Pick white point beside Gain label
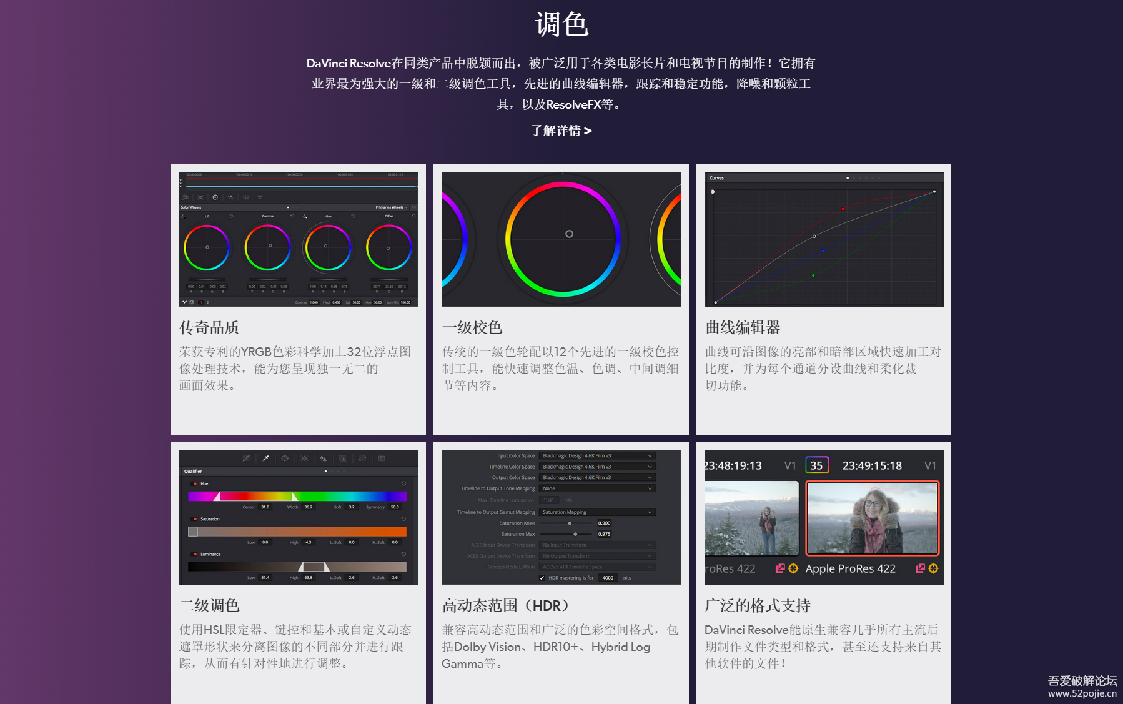 point(305,216)
